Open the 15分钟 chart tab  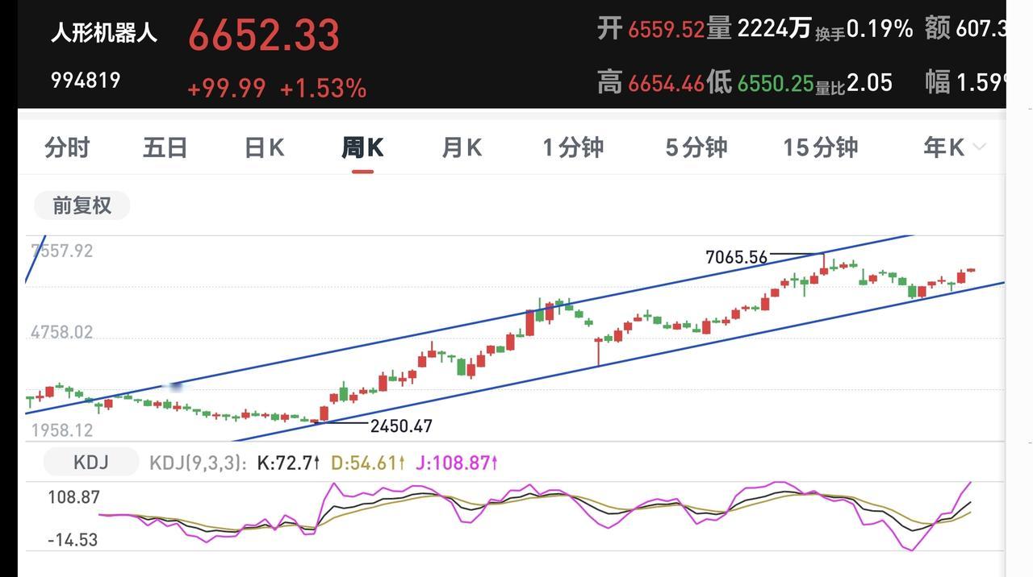click(x=820, y=147)
